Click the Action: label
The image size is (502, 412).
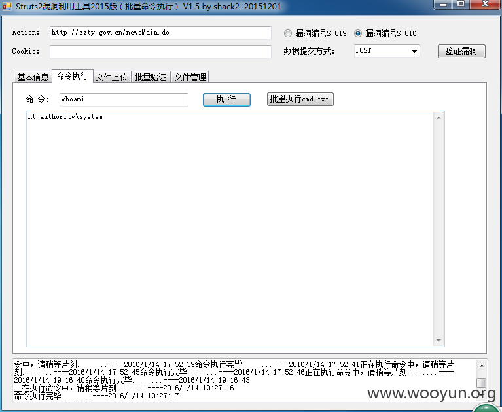(x=26, y=32)
